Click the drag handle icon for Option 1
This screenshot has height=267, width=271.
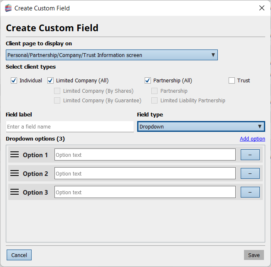click(x=15, y=155)
